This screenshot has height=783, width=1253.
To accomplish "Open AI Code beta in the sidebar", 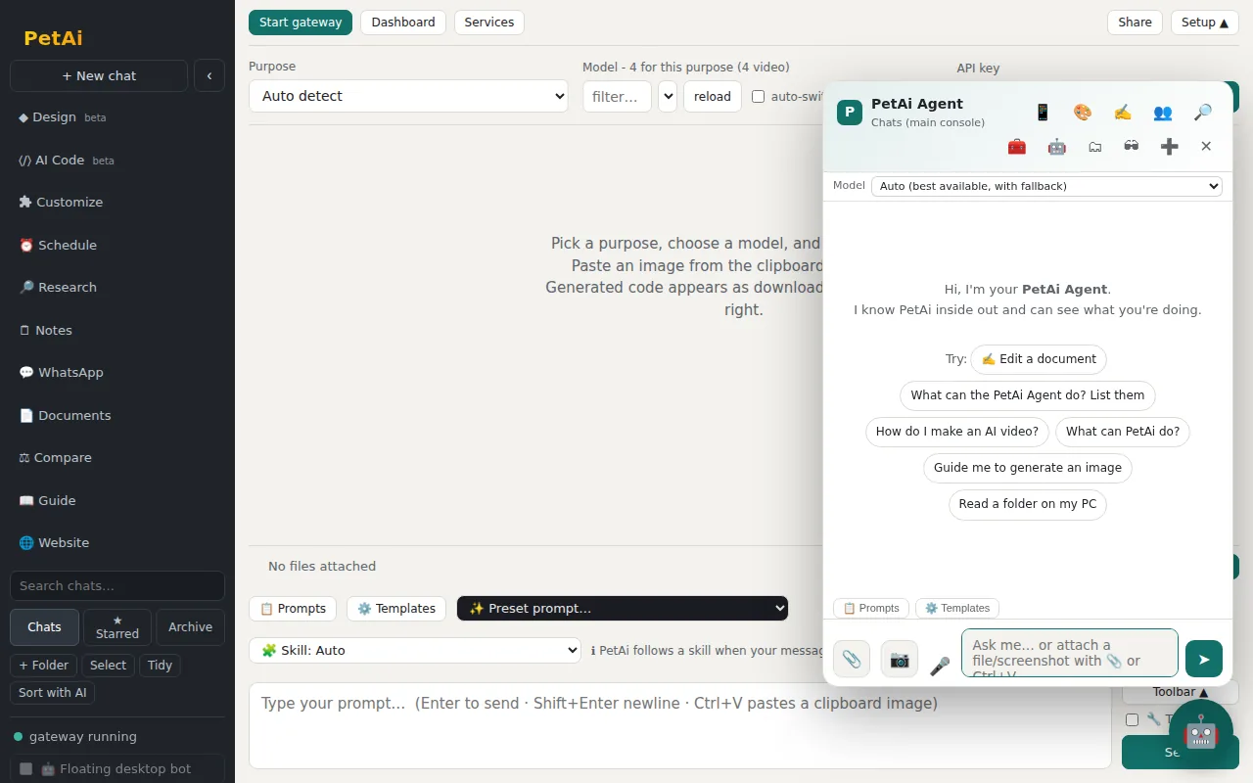I will coord(117,160).
